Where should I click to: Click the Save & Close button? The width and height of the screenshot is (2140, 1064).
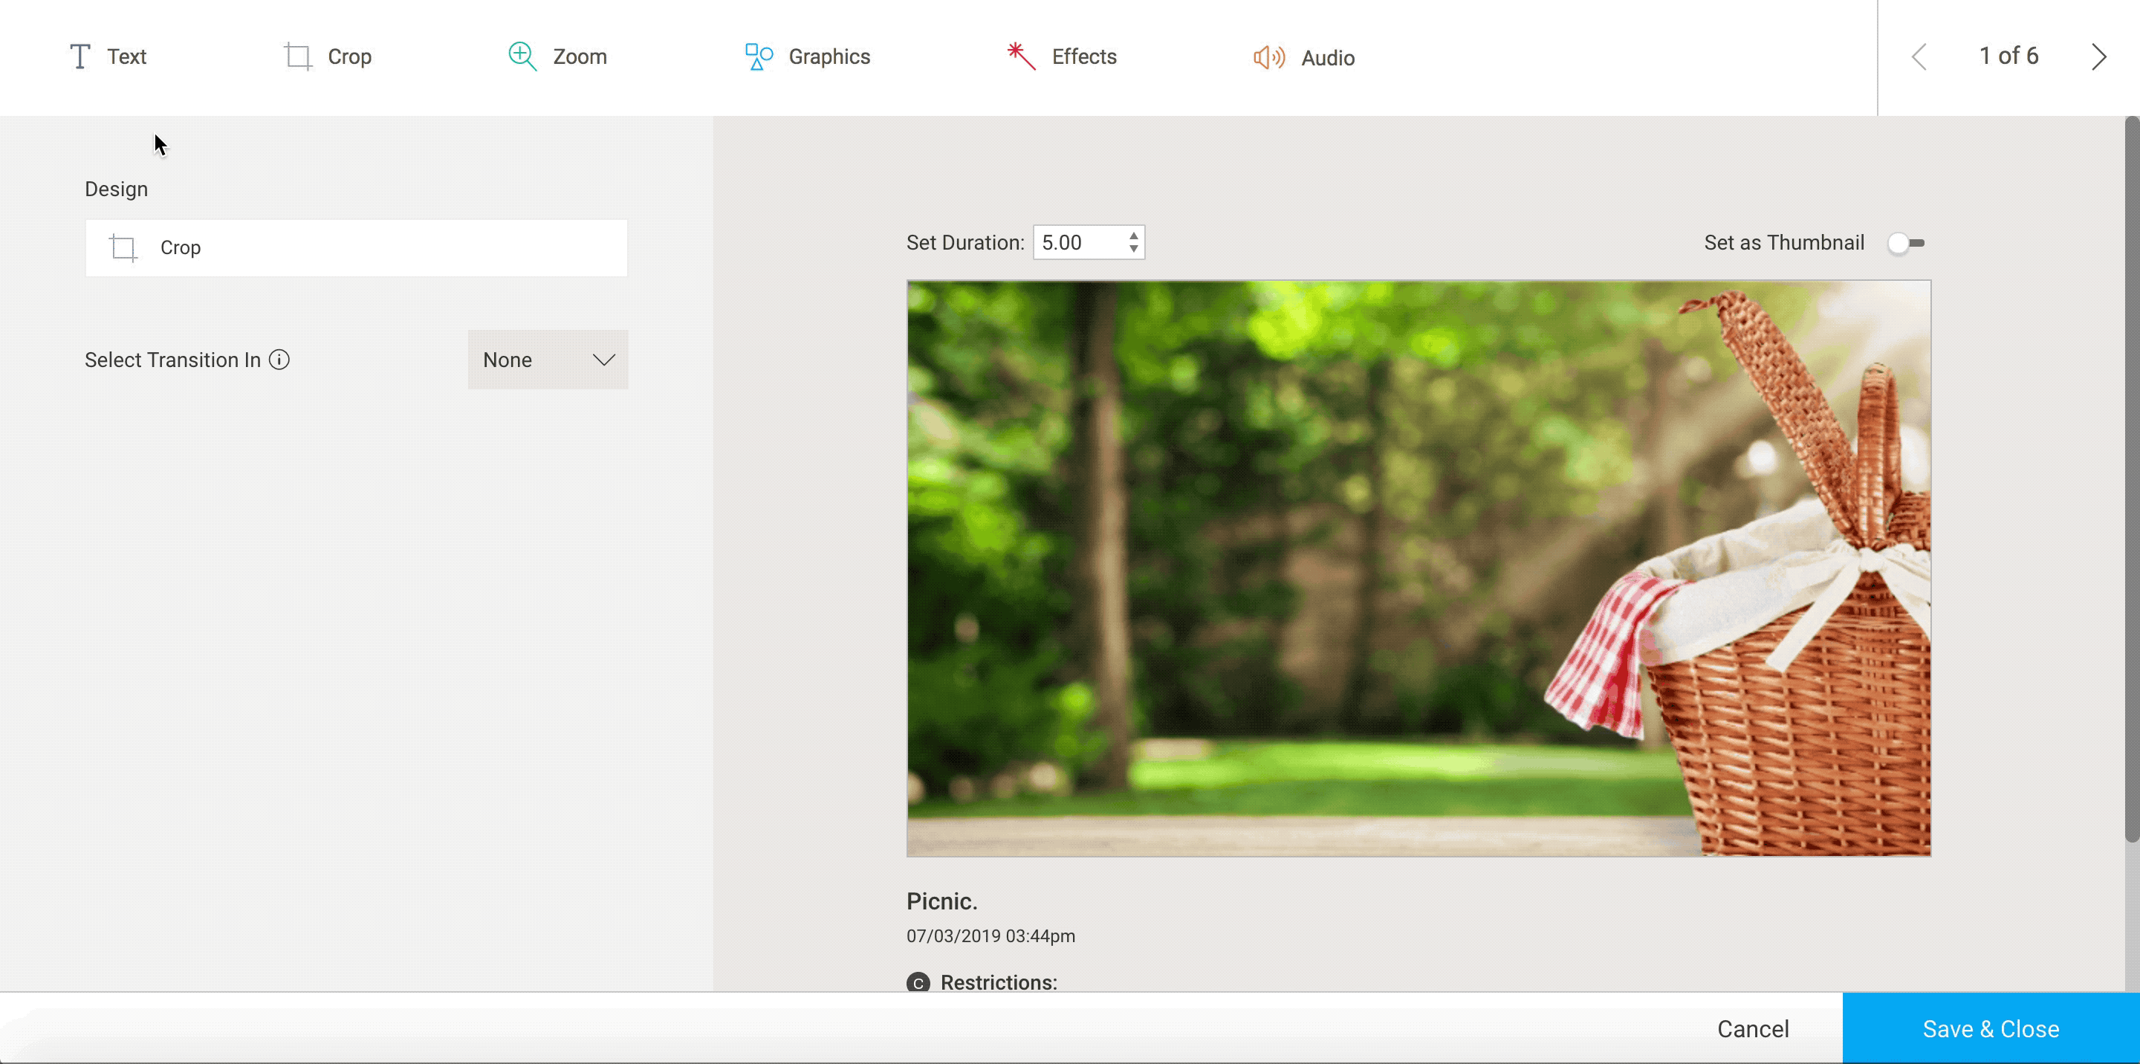(x=1991, y=1028)
